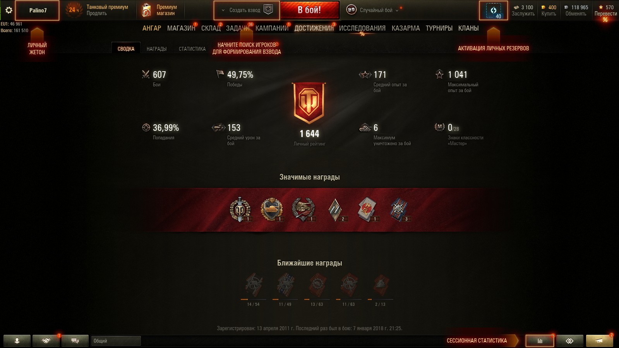Click the personal rating banner emblem
619x348 pixels.
coord(309,103)
